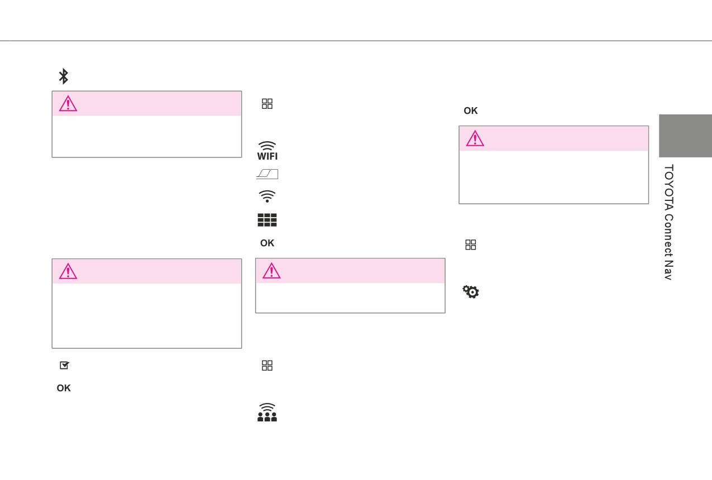Click warning triangle below the keyboard-grid OK
Image resolution: width=712 pixels, height=480 pixels.
(271, 271)
